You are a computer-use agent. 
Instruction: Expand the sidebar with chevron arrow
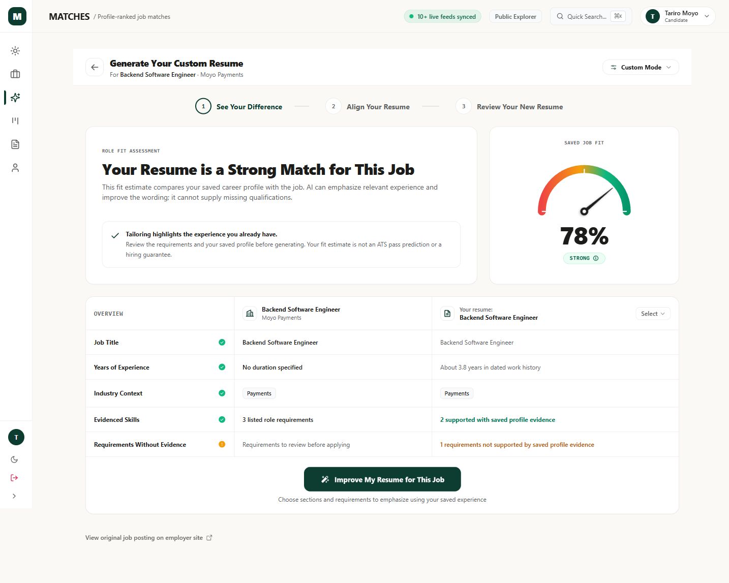click(x=14, y=496)
